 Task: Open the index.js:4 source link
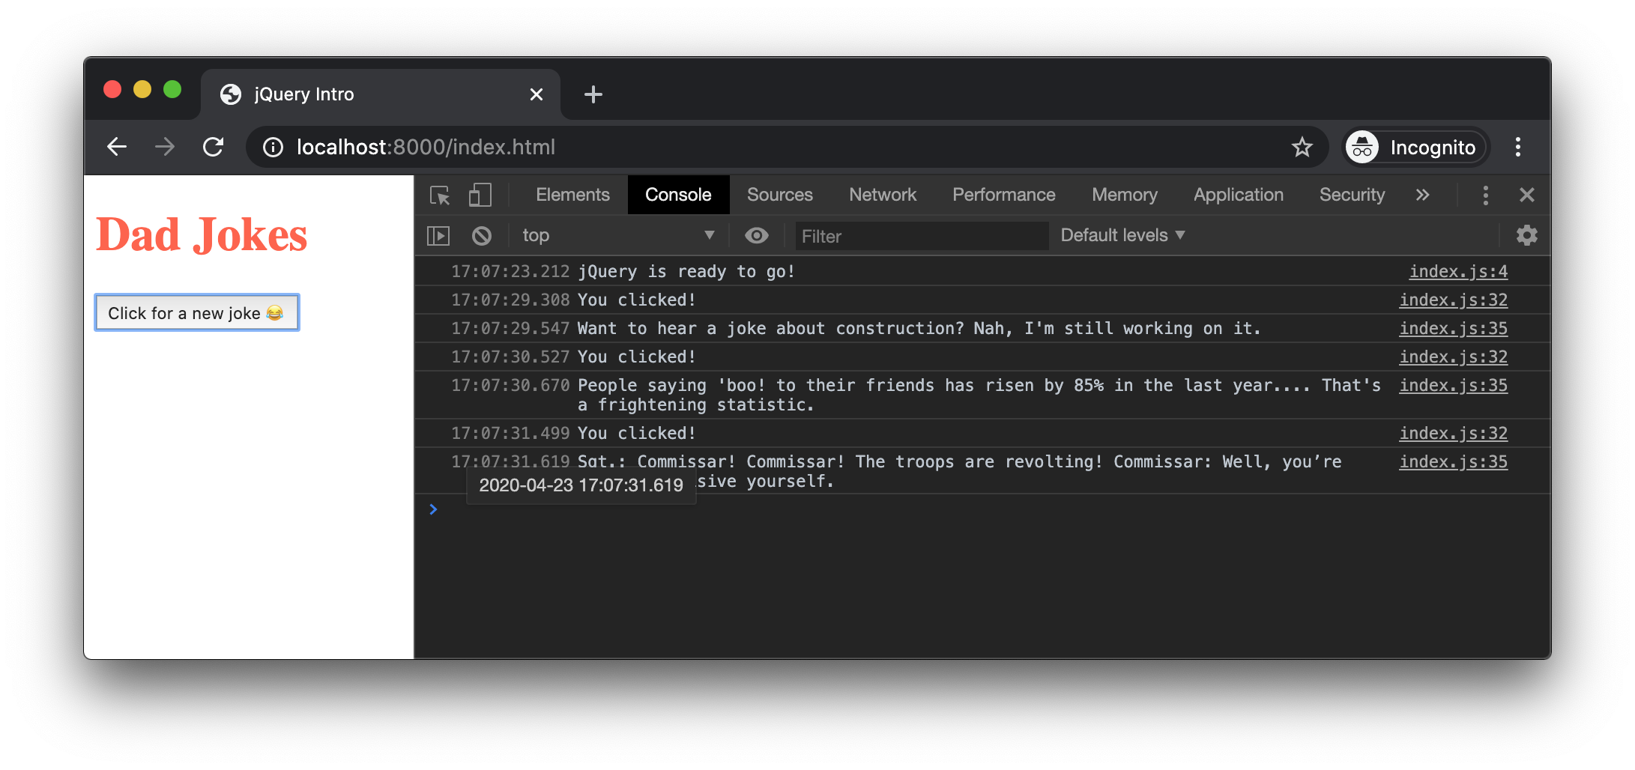click(x=1457, y=271)
